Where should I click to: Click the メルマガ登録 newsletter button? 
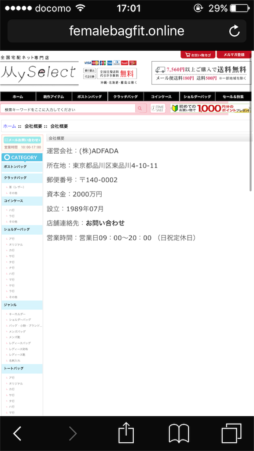[x=234, y=55]
